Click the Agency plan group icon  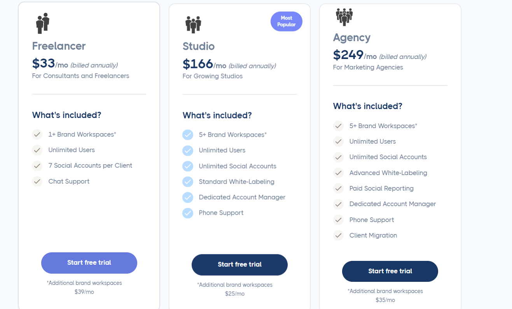point(344,17)
